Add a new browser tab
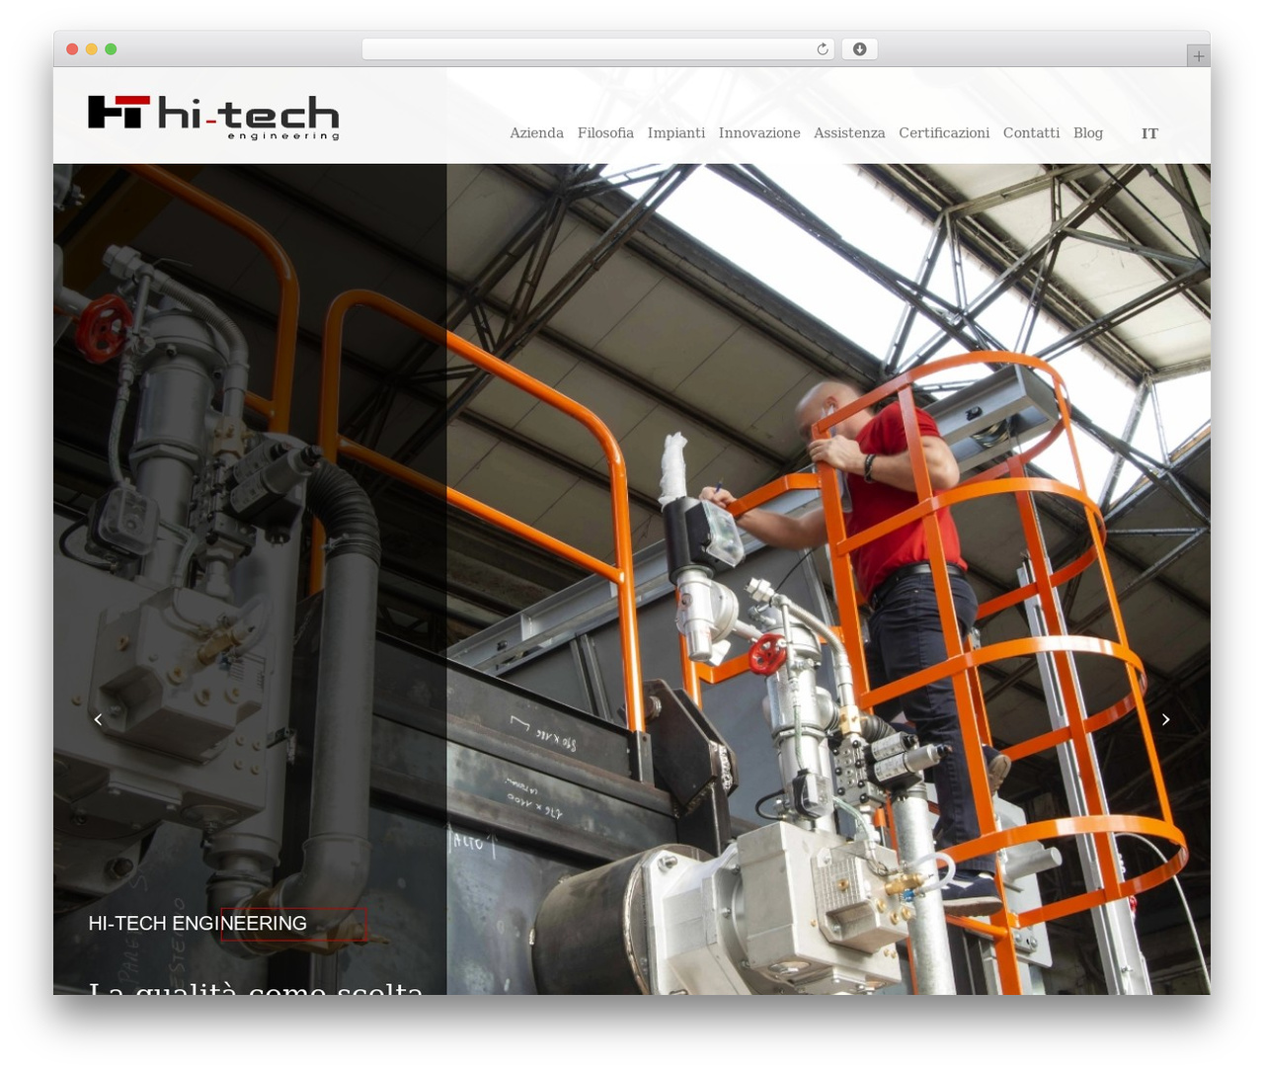The width and height of the screenshot is (1264, 1071). click(x=1198, y=56)
